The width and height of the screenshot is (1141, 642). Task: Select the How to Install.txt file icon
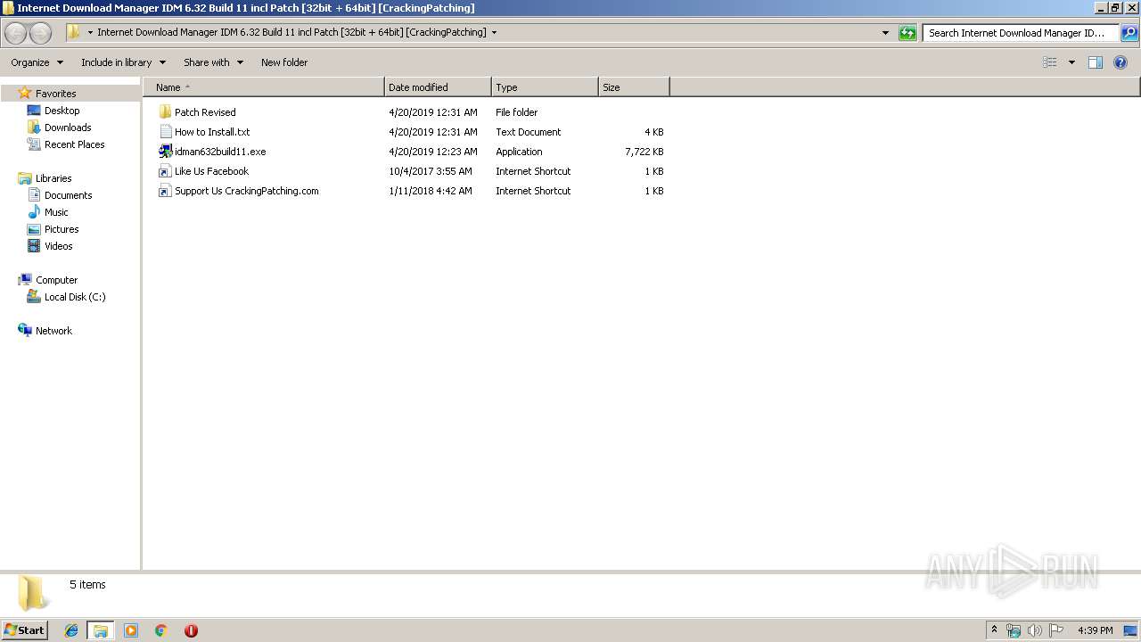point(165,132)
